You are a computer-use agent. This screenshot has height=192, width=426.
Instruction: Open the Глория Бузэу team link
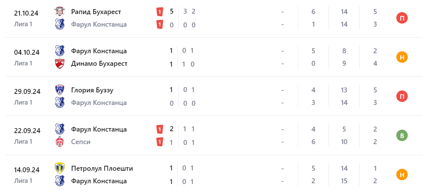92,90
